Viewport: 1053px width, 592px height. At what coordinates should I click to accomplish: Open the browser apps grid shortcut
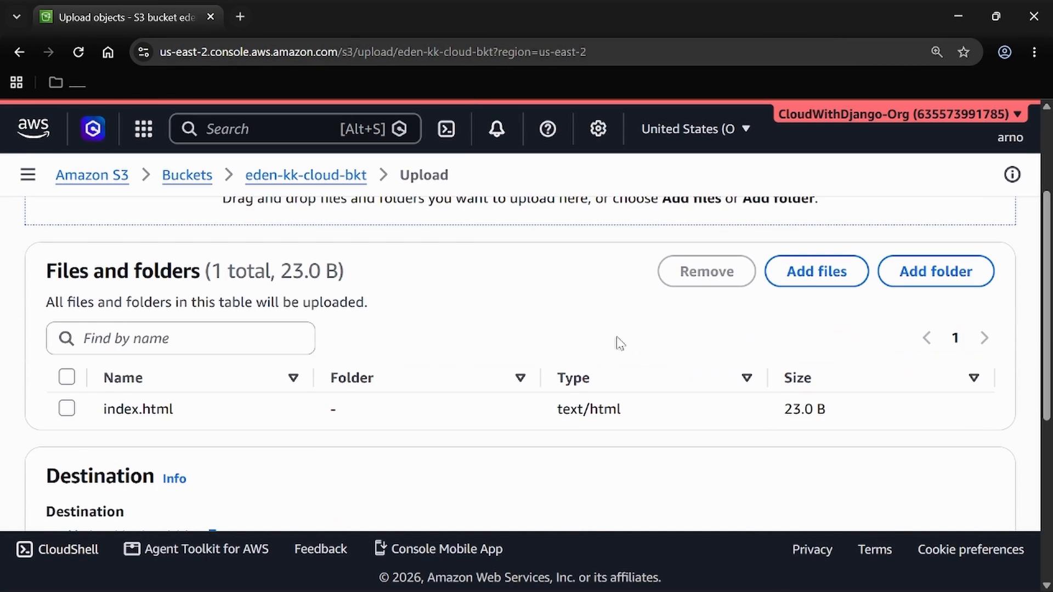tap(16, 82)
